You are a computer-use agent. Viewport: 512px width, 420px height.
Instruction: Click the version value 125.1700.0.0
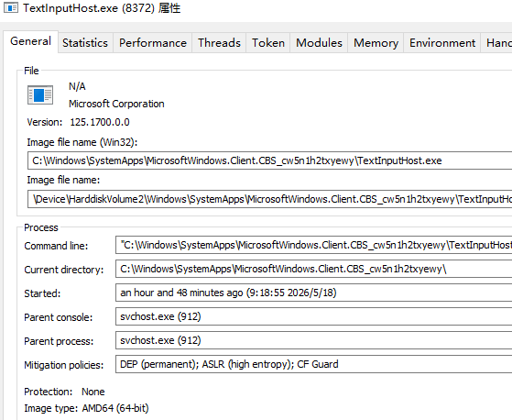(x=100, y=122)
